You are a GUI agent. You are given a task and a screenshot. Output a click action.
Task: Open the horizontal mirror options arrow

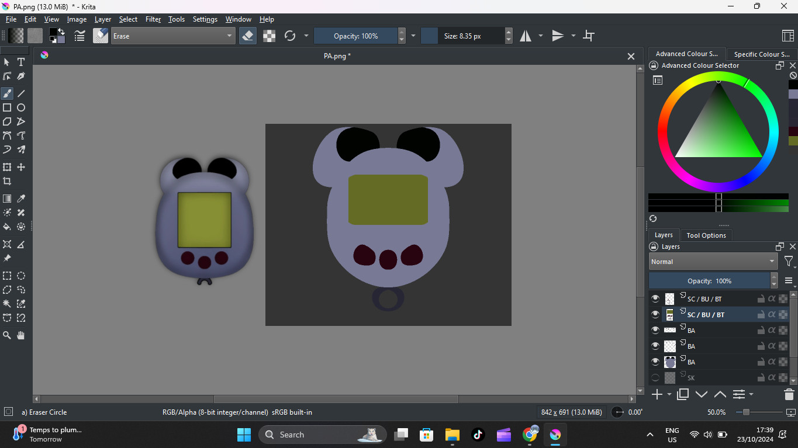pyautogui.click(x=540, y=36)
